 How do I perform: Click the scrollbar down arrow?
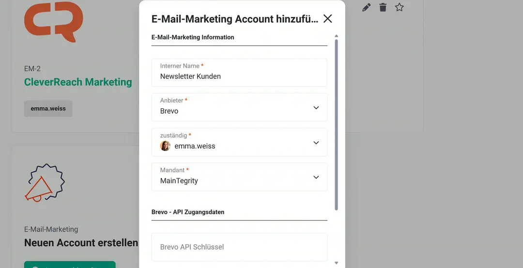(x=336, y=263)
